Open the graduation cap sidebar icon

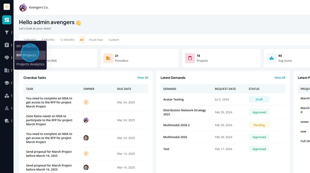tap(7, 83)
